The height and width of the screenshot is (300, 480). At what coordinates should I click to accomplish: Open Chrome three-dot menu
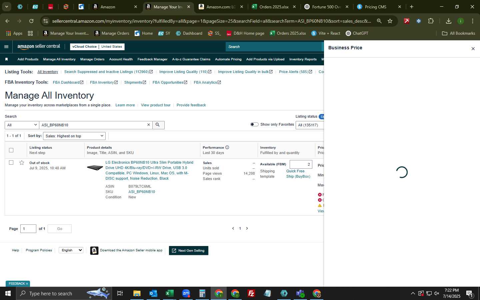click(x=472, y=21)
